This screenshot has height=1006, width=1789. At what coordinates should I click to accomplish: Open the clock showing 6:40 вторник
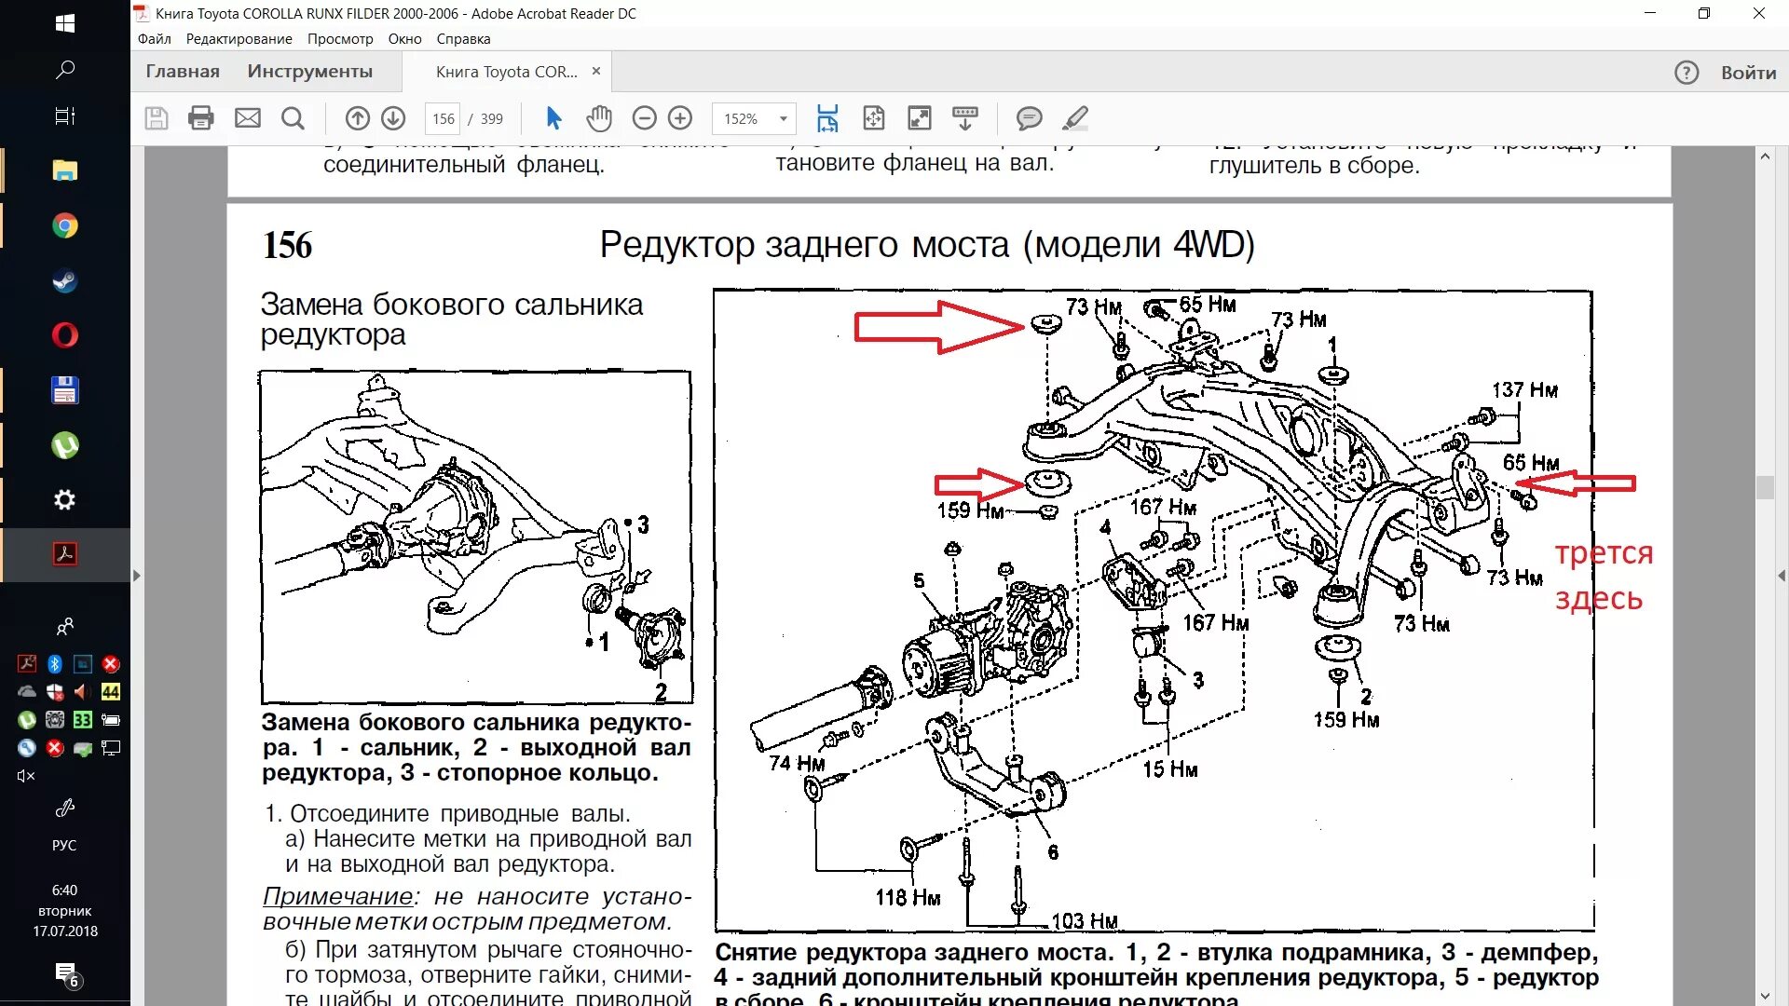64,910
